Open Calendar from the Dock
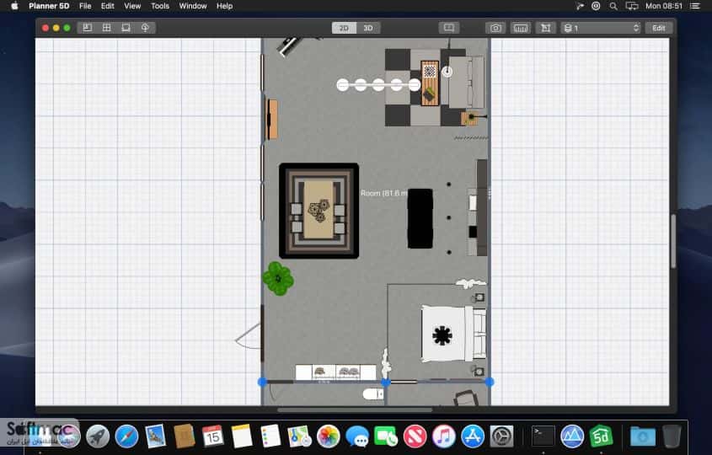Viewport: 712px width, 455px height. click(x=212, y=436)
